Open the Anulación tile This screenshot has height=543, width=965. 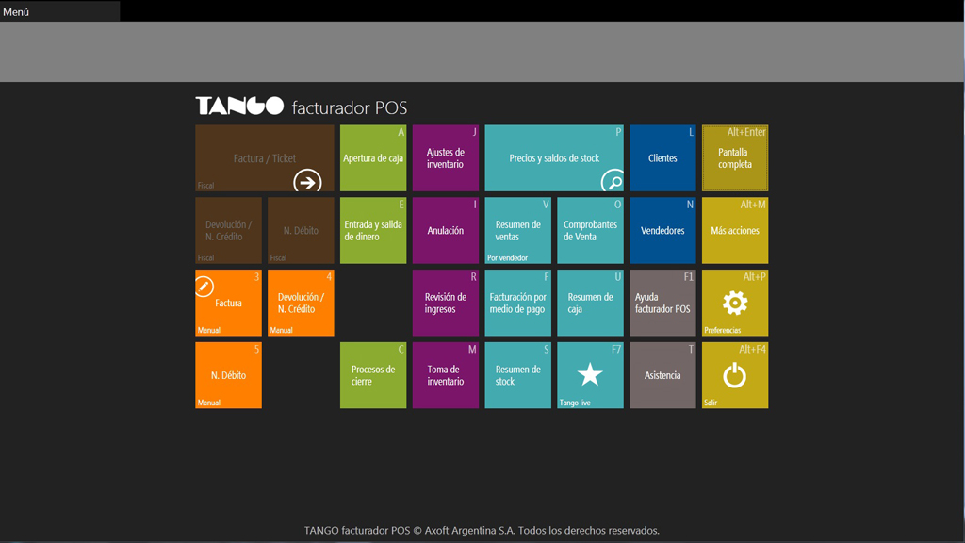point(446,230)
